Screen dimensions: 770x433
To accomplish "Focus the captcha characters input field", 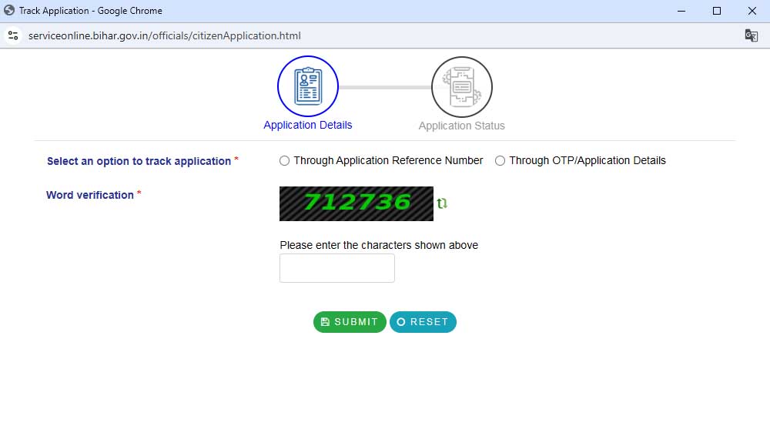I will click(x=337, y=268).
